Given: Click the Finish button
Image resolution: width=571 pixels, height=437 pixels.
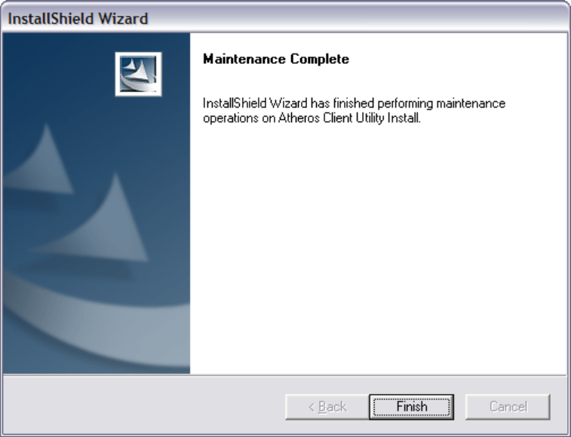Looking at the screenshot, I should 412,407.
